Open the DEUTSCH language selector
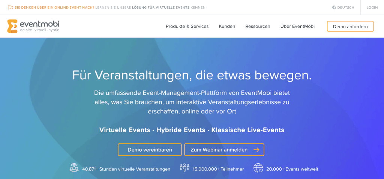Screen dimensions: 384x179 [x=343, y=7]
